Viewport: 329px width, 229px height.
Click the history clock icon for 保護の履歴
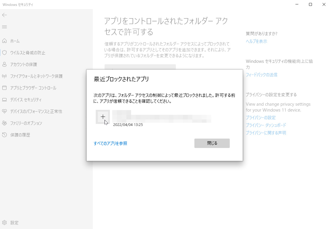click(x=4, y=135)
